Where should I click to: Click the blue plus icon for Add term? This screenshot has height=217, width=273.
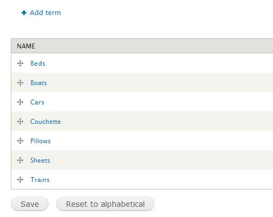[x=24, y=13]
